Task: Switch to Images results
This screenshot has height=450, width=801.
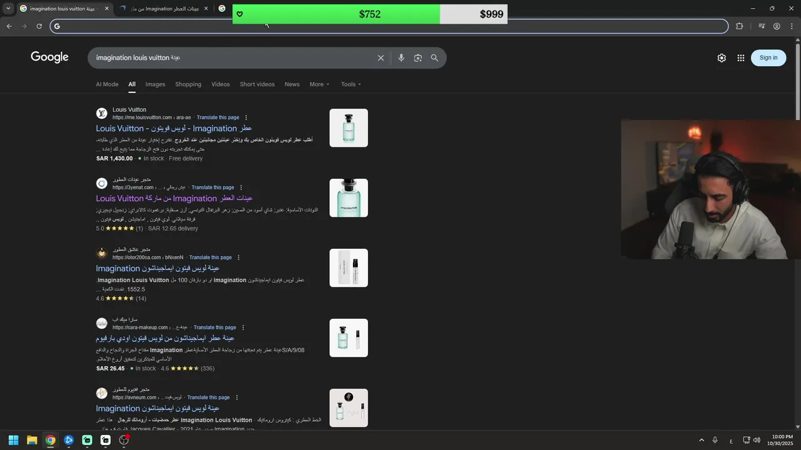Action: tap(155, 84)
